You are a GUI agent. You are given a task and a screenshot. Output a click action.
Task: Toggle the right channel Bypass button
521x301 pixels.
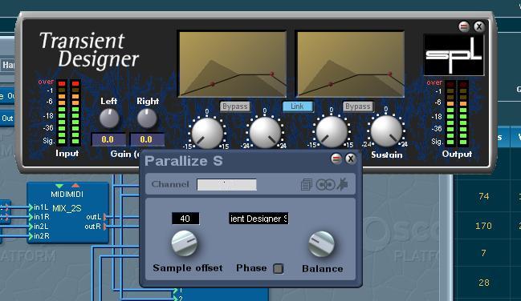coord(357,106)
